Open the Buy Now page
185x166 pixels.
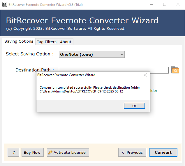[33, 152]
